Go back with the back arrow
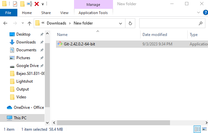The image size is (208, 133). [x=5, y=23]
